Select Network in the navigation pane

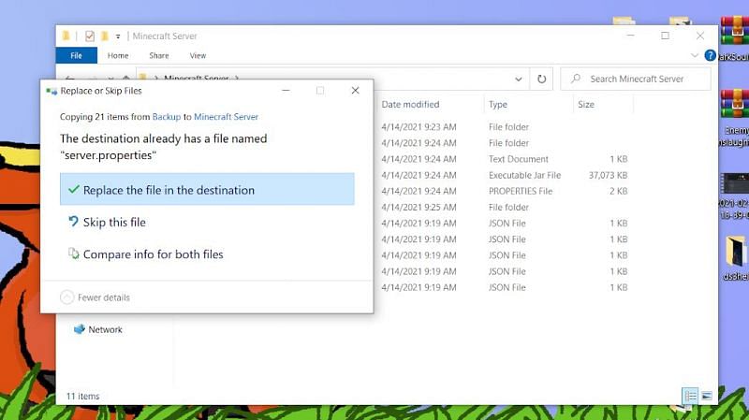pos(105,329)
